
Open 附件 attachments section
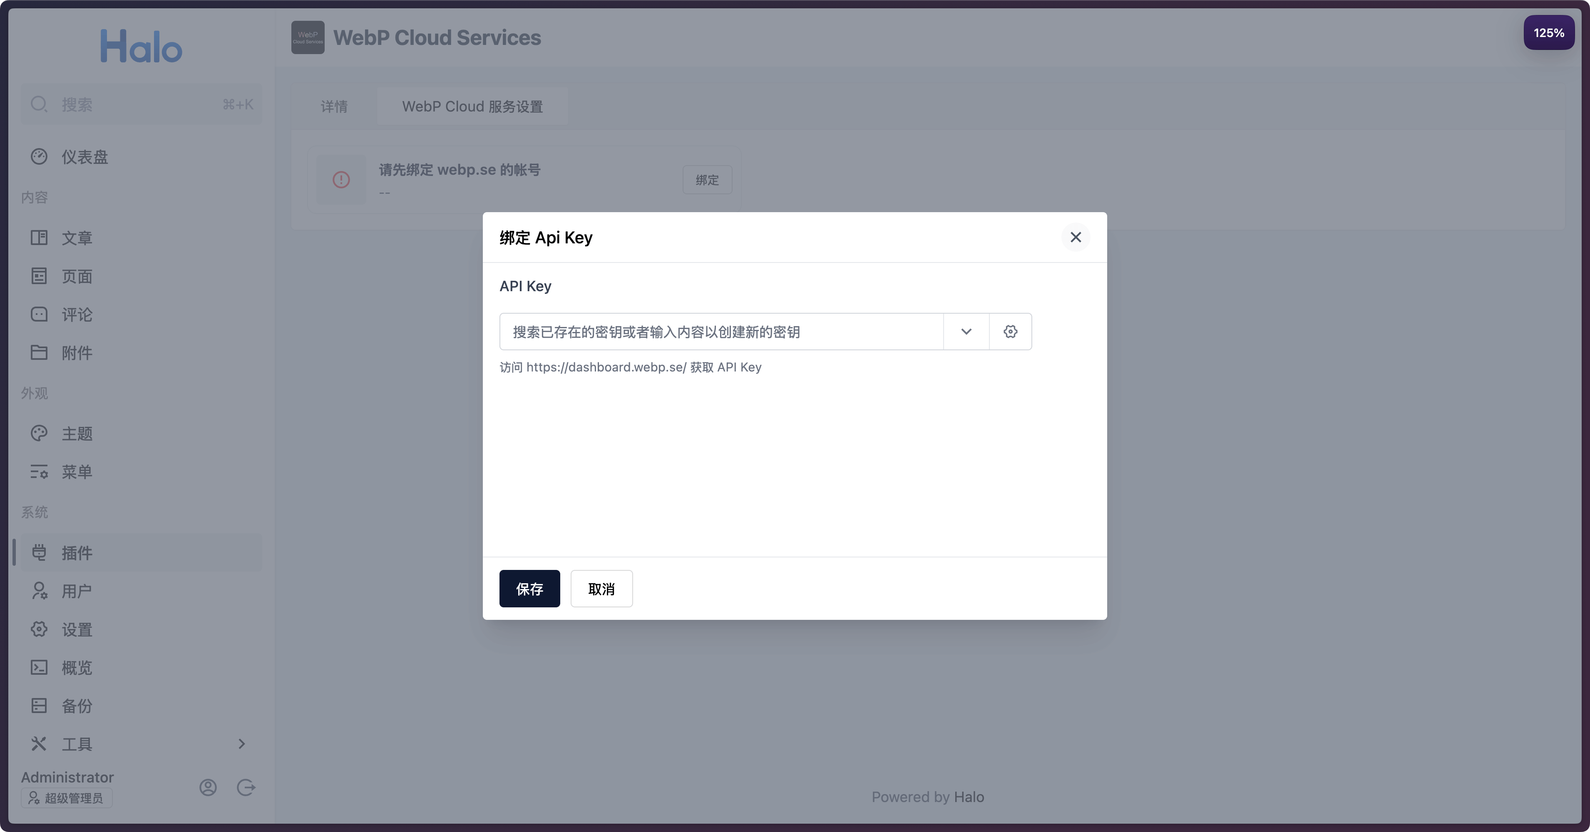pyautogui.click(x=77, y=353)
